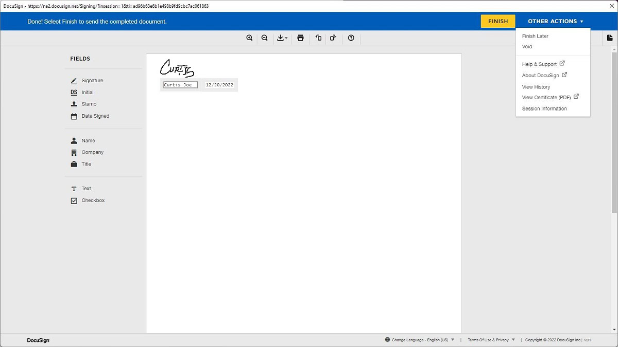
Task: Click the DocuSign logo in footer
Action: [x=38, y=340]
